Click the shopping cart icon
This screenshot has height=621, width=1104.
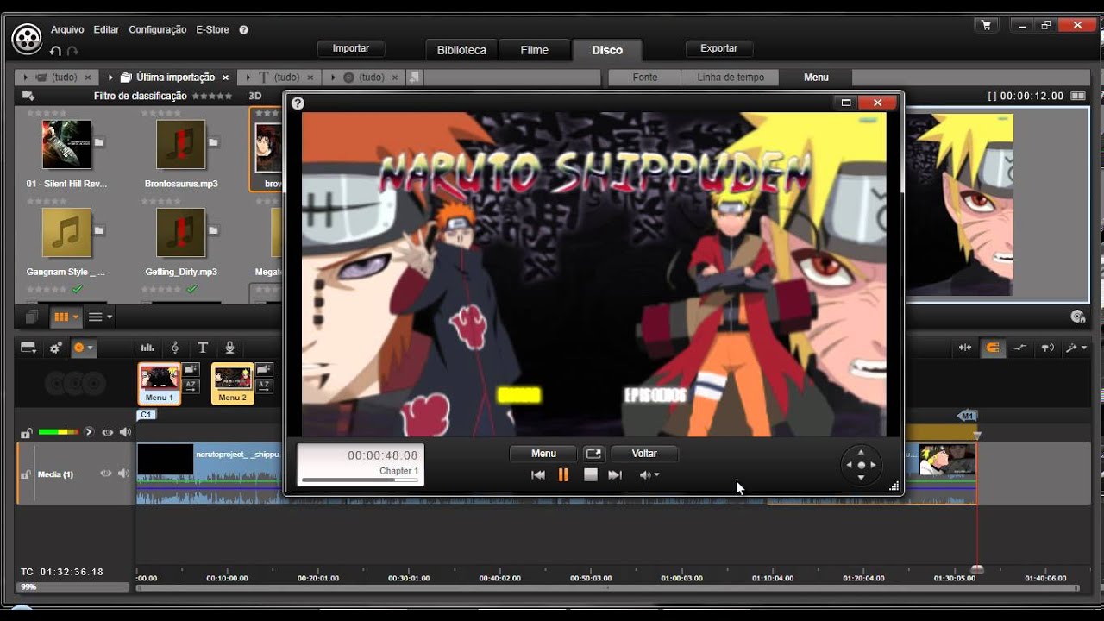pyautogui.click(x=987, y=26)
